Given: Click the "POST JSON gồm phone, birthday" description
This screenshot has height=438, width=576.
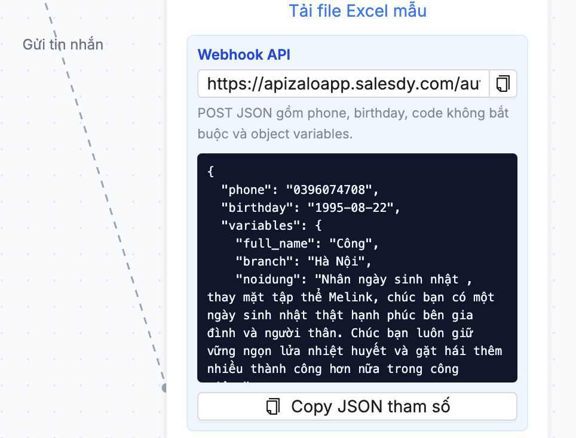Looking at the screenshot, I should point(353,124).
